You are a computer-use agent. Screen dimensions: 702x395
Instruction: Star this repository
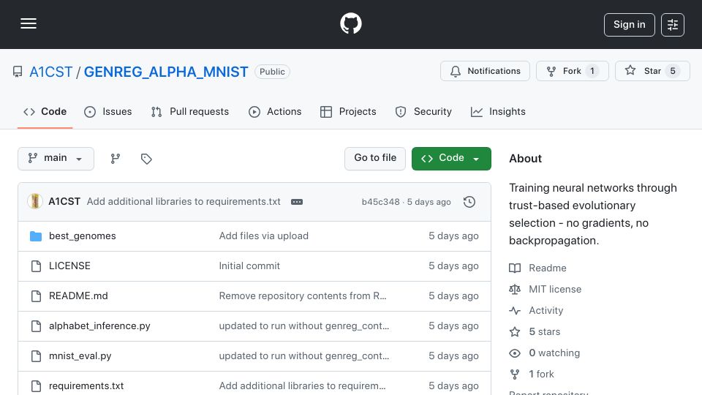pyautogui.click(x=652, y=71)
